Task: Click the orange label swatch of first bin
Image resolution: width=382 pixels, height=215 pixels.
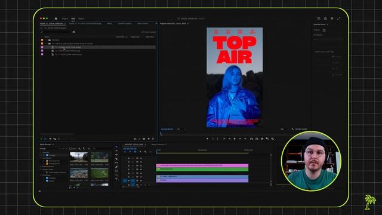Action: (x=42, y=40)
